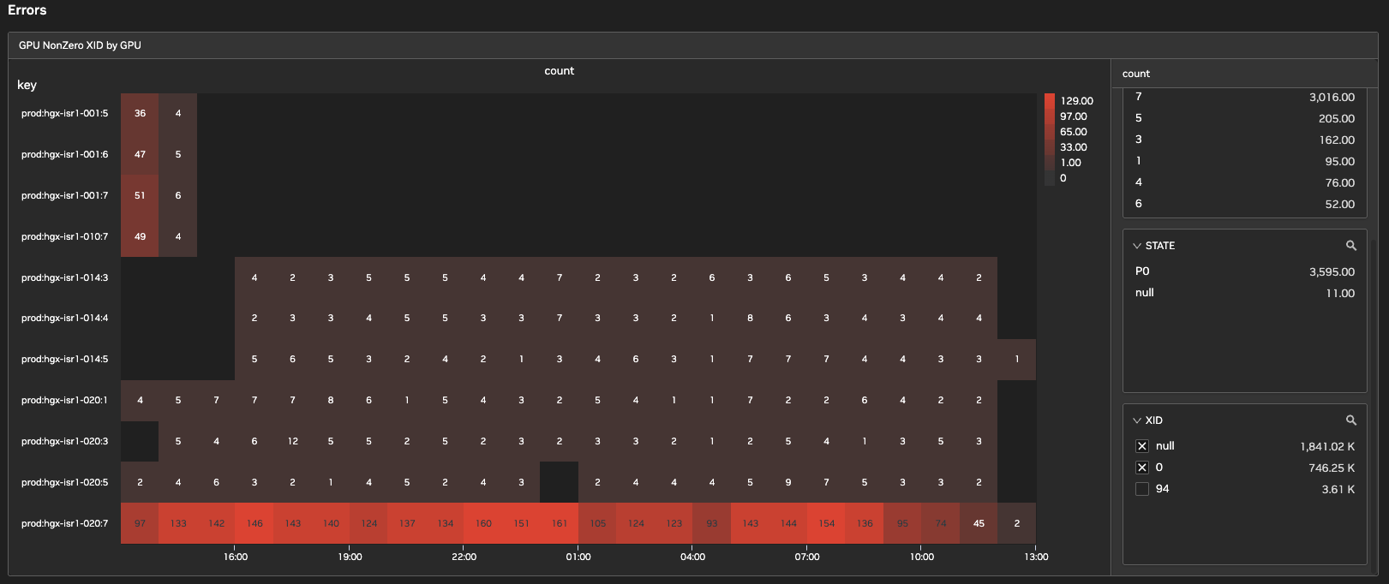Click the top red legend swatch 129.00

tap(1050, 101)
